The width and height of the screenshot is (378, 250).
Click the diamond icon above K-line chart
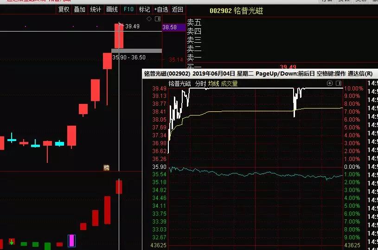coord(149,19)
